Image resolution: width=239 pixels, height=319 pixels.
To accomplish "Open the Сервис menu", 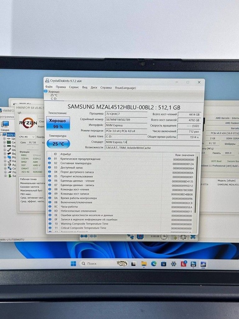I will coord(74,87).
